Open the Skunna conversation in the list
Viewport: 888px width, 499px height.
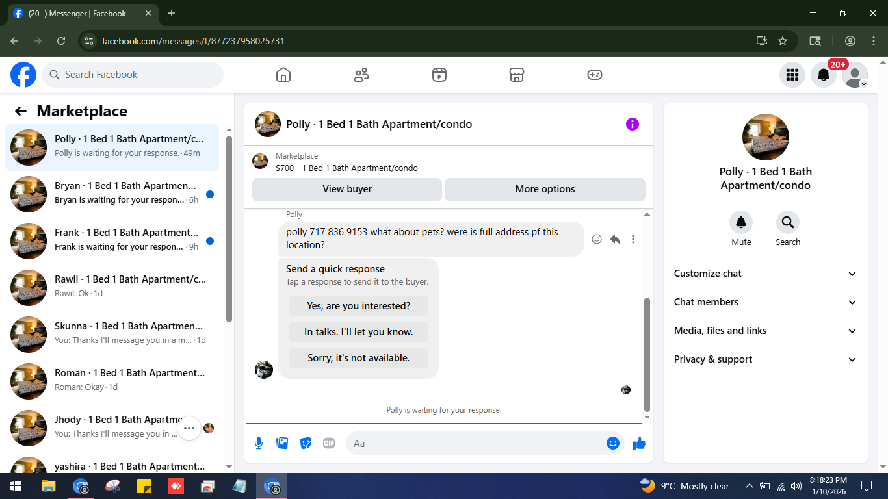click(112, 335)
